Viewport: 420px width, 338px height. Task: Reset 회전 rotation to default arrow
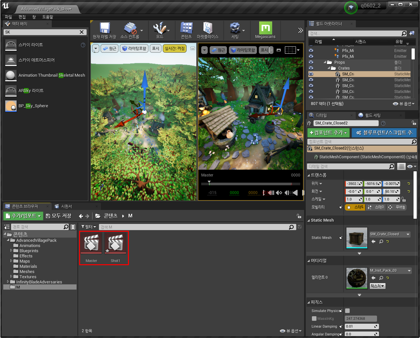[409, 191]
